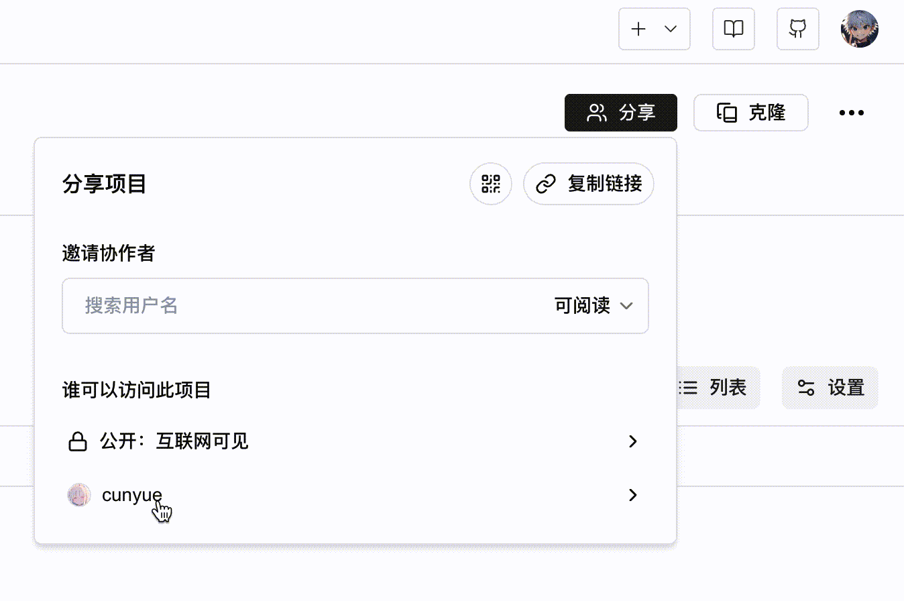Click cunyue's small avatar in list
The image size is (904, 601).
(79, 495)
